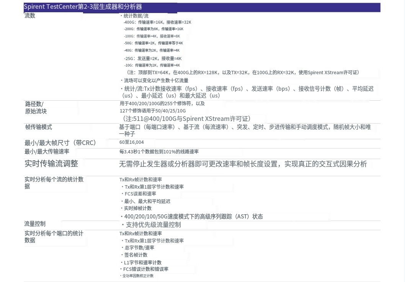The width and height of the screenshot is (405, 282).
Task: Select the FCS误差和速率 bullet
Action: pyautogui.click(x=140, y=194)
